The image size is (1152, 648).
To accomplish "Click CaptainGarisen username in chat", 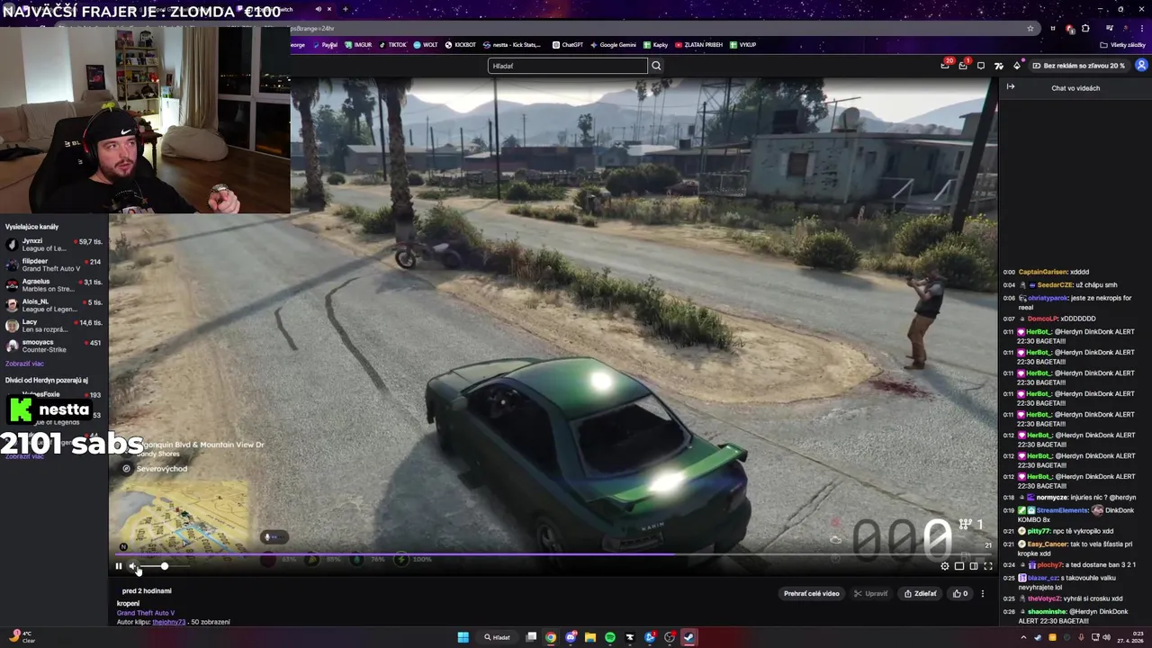I will tap(1042, 272).
